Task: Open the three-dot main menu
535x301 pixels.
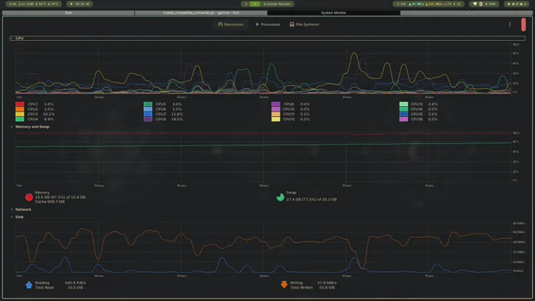Action: pyautogui.click(x=510, y=24)
